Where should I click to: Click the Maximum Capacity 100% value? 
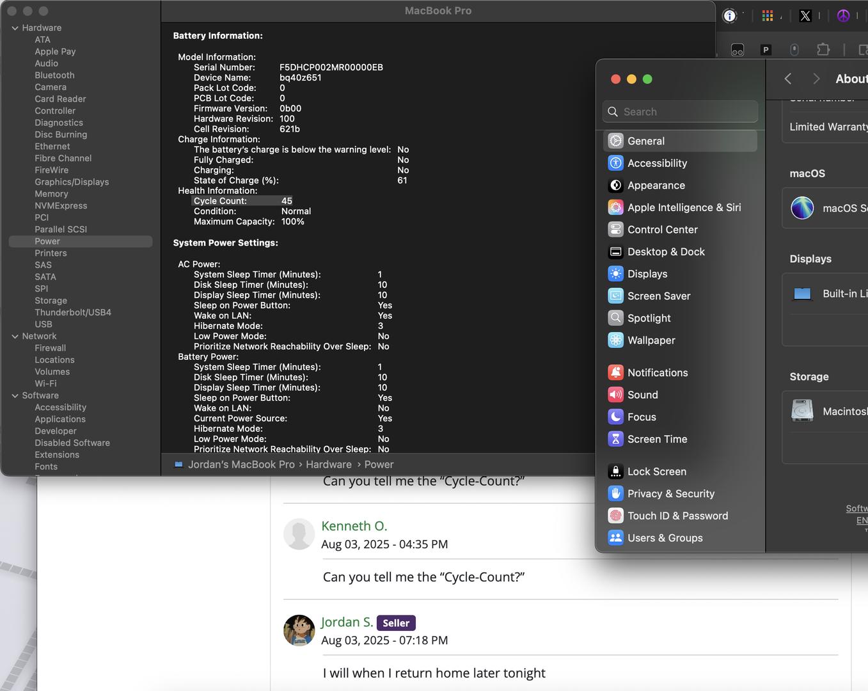click(293, 221)
